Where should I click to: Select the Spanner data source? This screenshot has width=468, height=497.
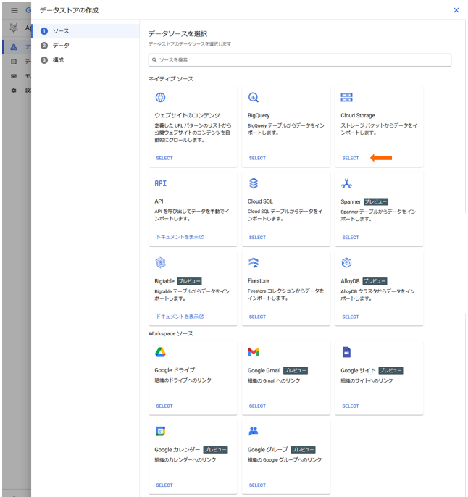click(x=351, y=238)
